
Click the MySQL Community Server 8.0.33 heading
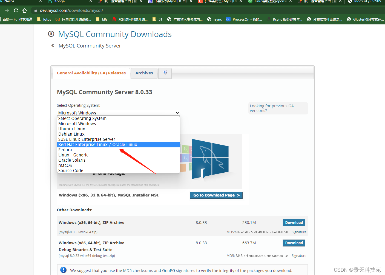point(105,92)
